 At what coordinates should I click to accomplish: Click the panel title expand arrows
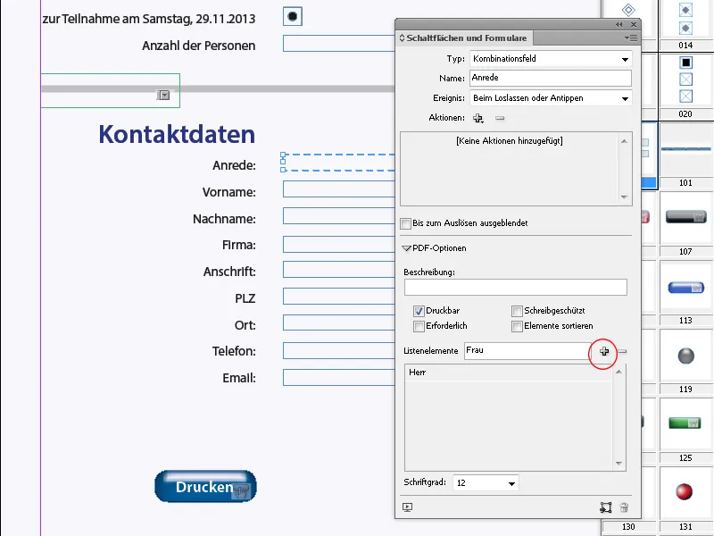tap(403, 38)
